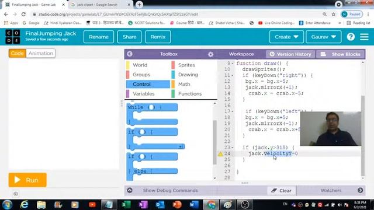
Task: Open the Live Online Coding bookmark
Action: point(276,23)
